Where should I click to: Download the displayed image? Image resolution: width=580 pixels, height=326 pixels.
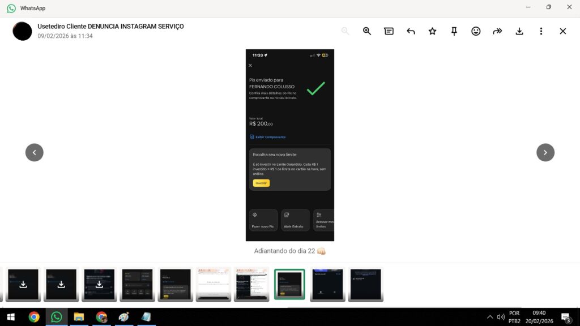click(519, 31)
